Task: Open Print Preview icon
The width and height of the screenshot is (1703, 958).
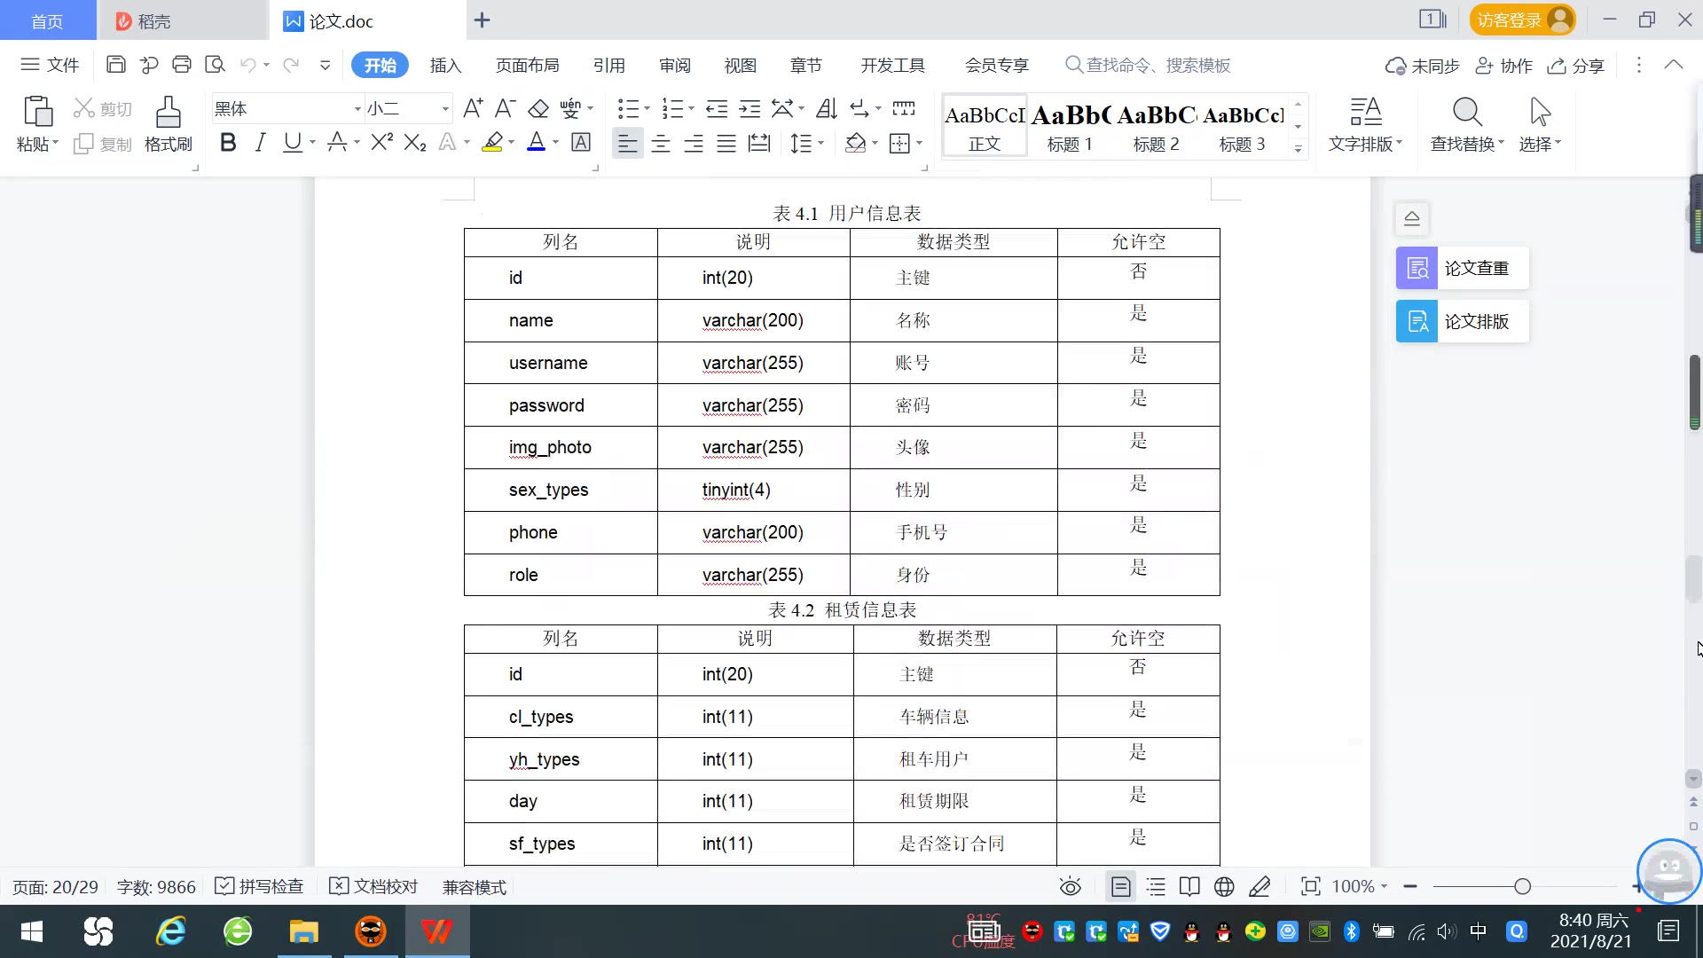Action: coord(215,65)
